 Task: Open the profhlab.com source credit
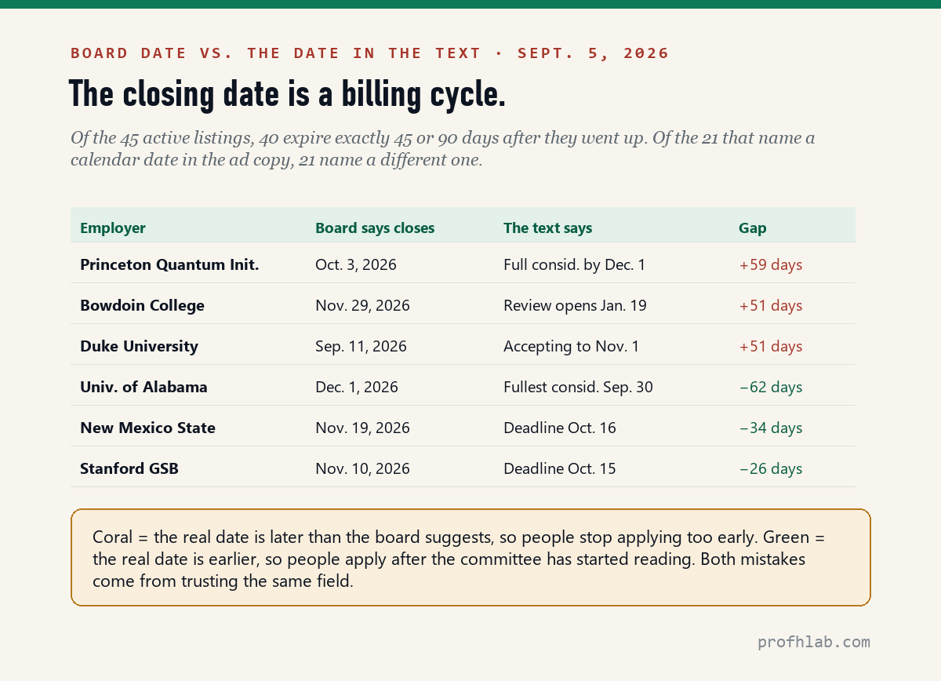[814, 642]
